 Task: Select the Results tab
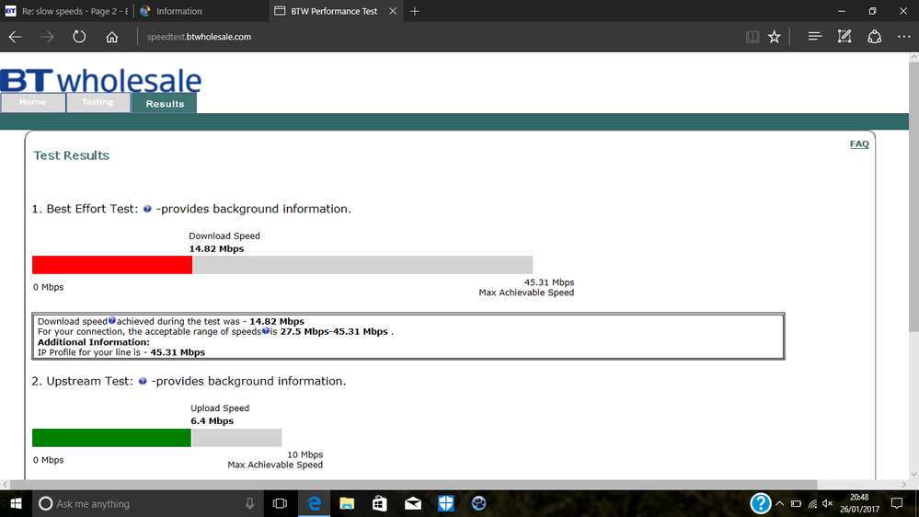[165, 103]
